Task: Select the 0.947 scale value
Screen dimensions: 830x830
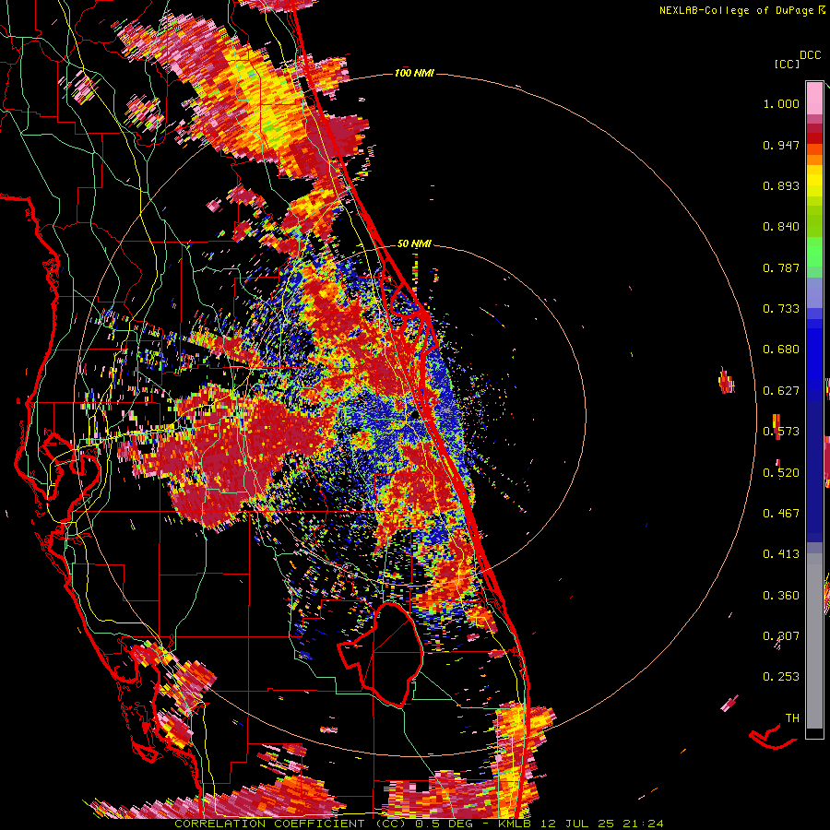Action: tap(781, 145)
